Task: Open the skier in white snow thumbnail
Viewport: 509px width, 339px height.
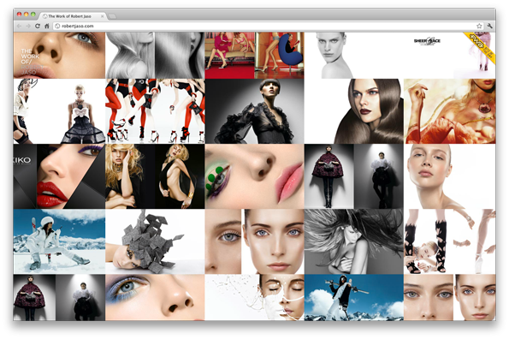Action: tap(59, 241)
